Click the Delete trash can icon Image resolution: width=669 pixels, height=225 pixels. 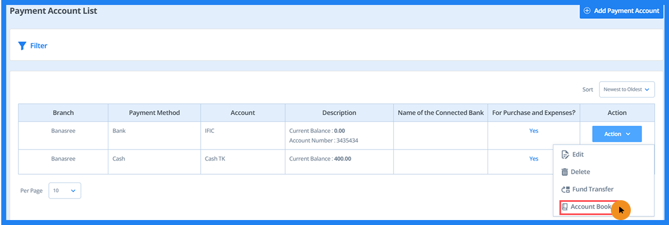click(565, 172)
